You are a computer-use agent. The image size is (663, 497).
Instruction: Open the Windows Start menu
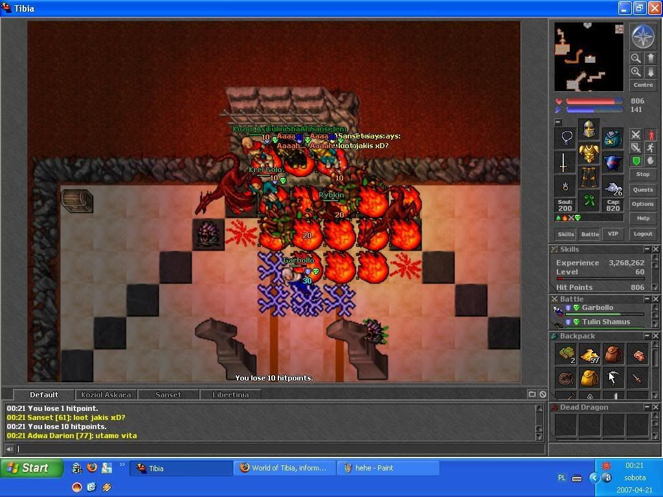(31, 468)
